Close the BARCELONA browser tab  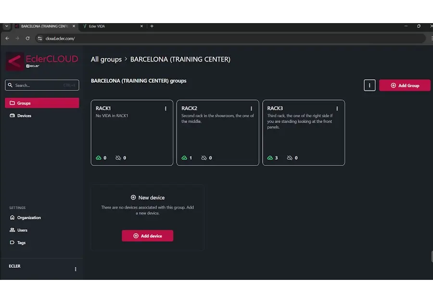coord(74,26)
